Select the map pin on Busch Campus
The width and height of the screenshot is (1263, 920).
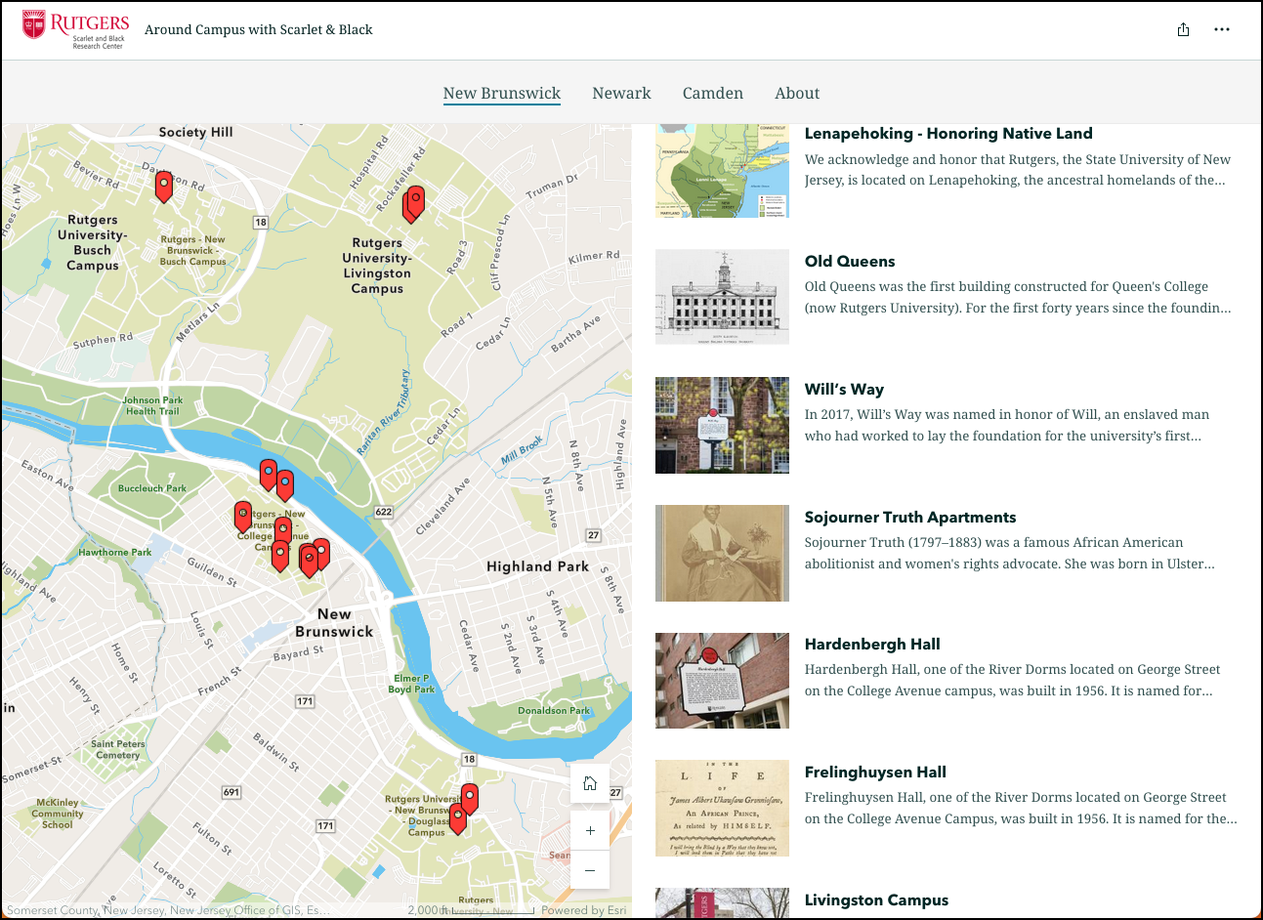click(x=164, y=186)
